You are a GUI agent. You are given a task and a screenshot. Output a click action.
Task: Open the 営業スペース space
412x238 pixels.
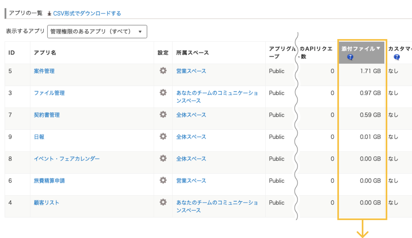coord(191,71)
